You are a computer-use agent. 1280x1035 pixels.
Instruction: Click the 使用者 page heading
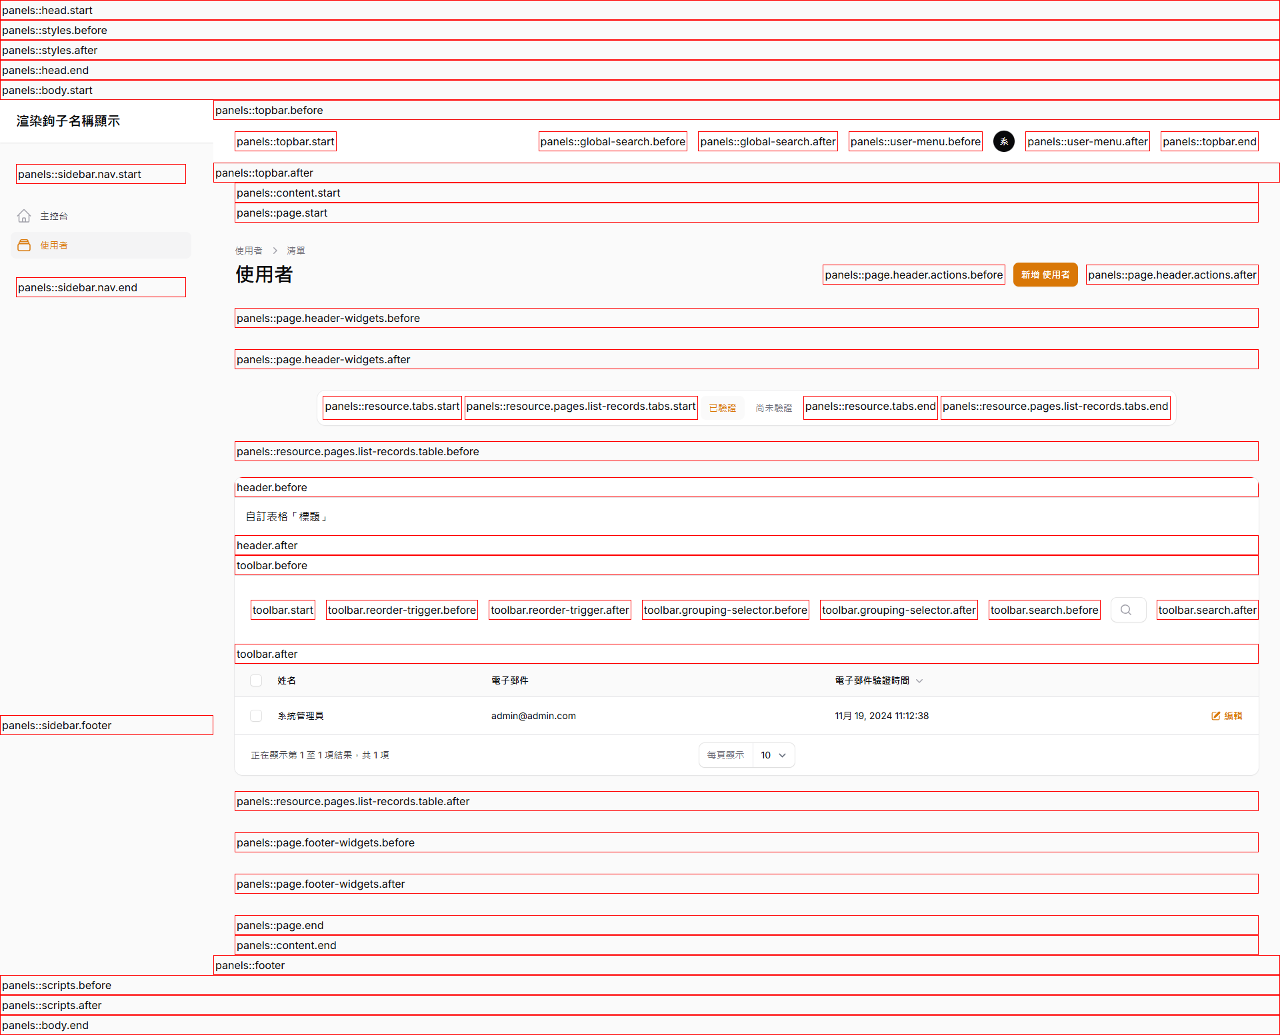(x=264, y=275)
